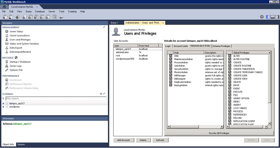Screen dimensions: 280x148
Task: Switch to the Session tab
Action: [21, 145]
